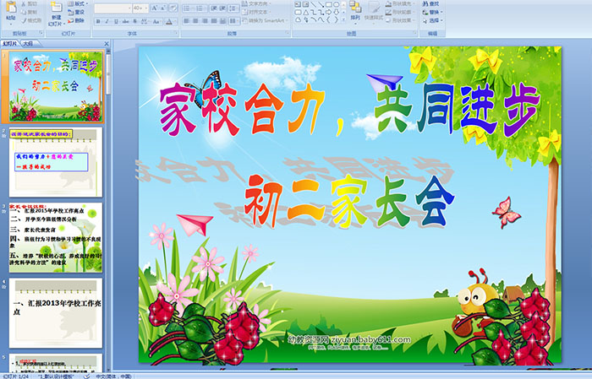592x379 pixels.
Task: Click the Font Color red A icon
Action: [x=169, y=21]
